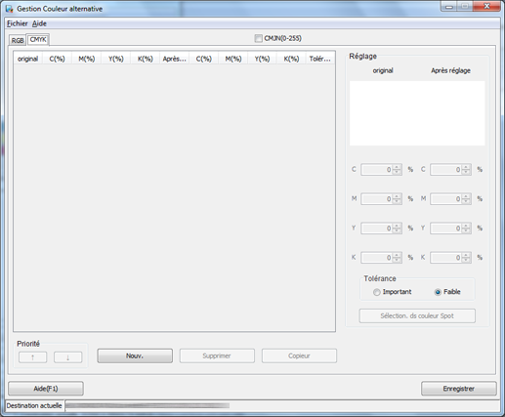
Task: Increase the Après réglage C value spinner
Action: pos(466,167)
